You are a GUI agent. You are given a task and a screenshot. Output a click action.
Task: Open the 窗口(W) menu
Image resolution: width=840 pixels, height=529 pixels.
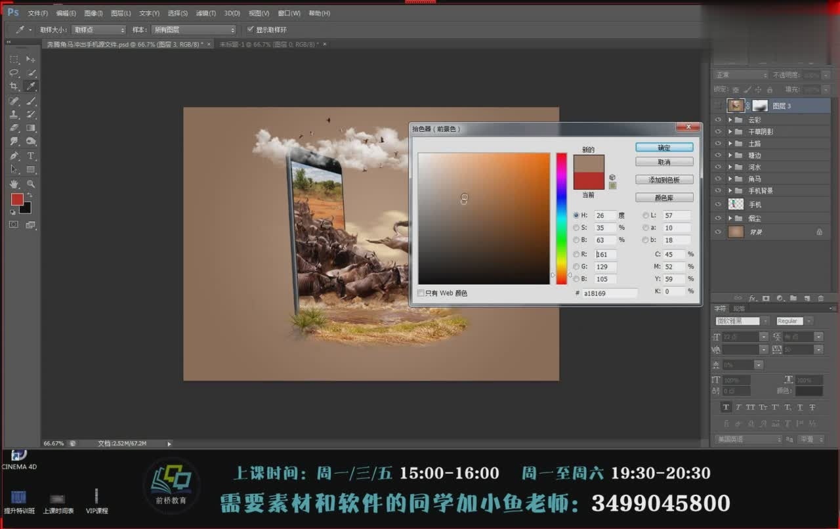coord(289,13)
